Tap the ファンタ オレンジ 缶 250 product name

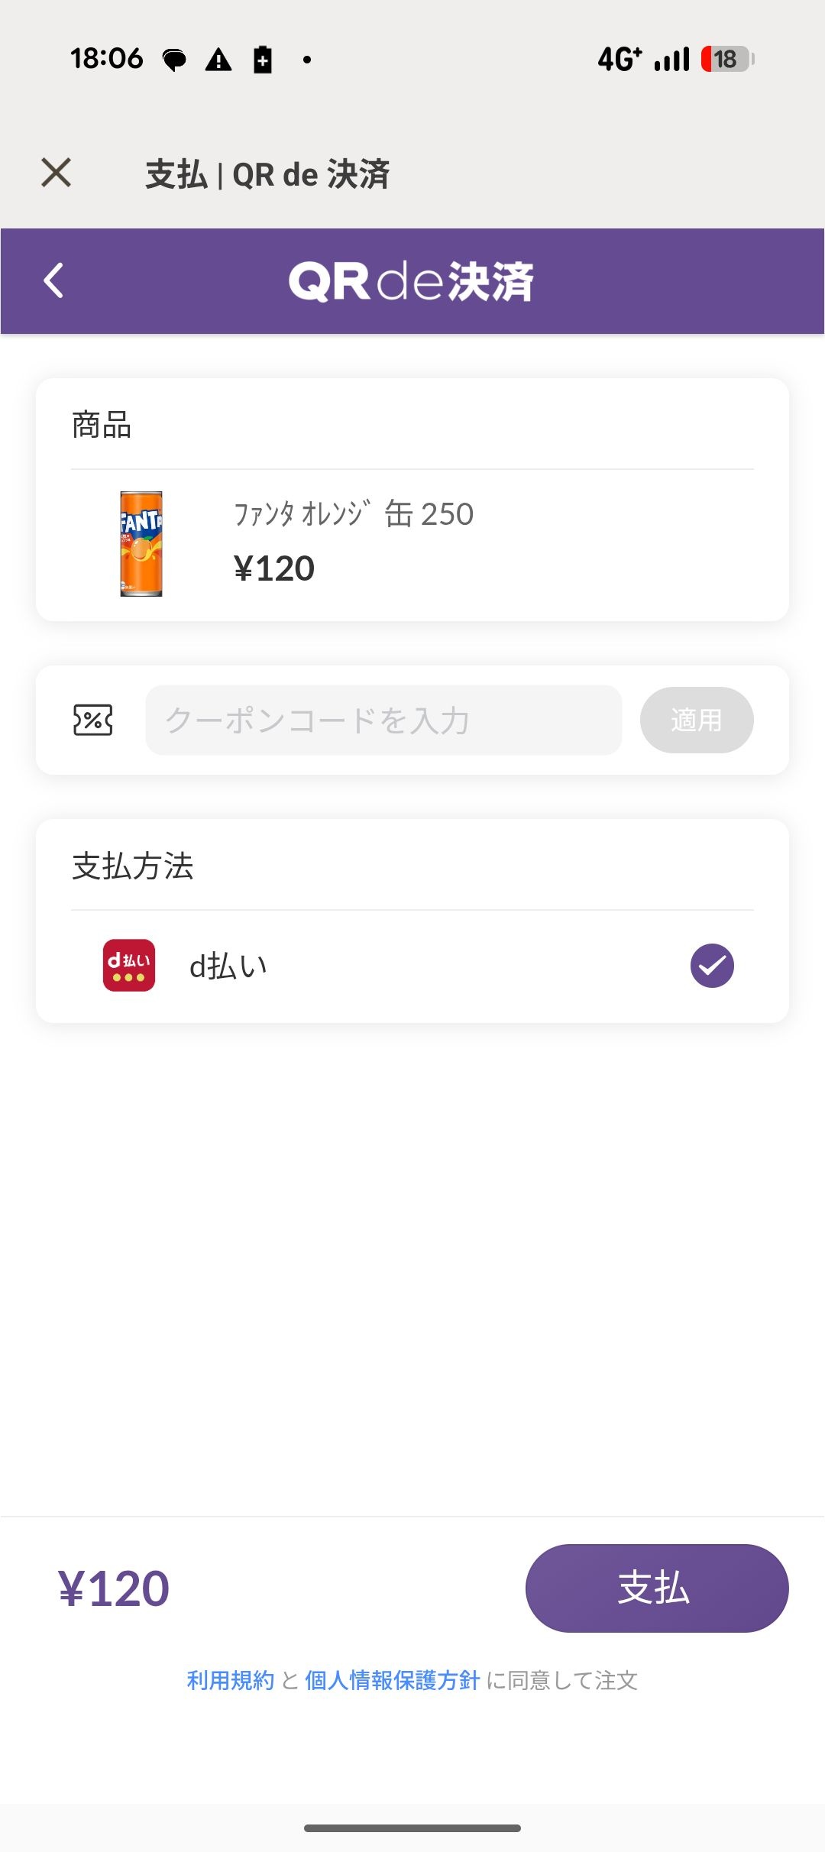(x=354, y=513)
